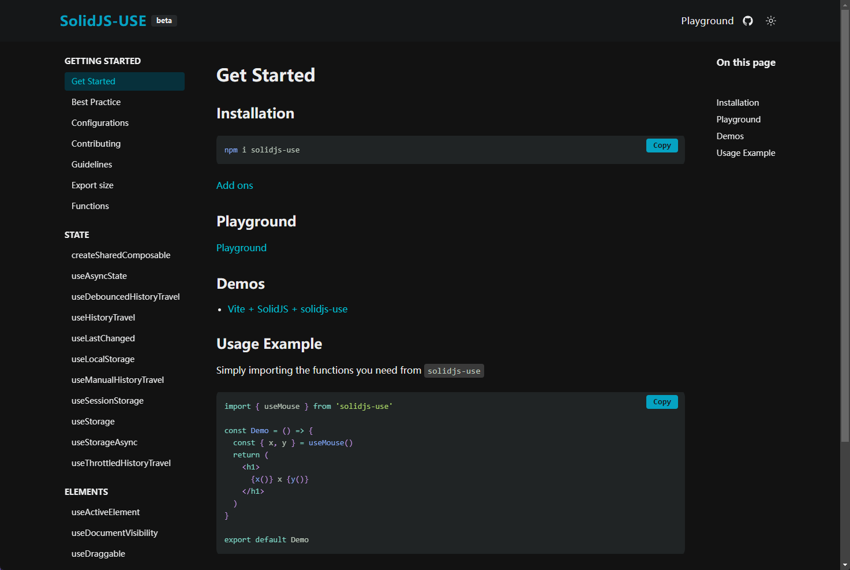Click the Demos heading
Image resolution: width=850 pixels, height=570 pixels.
click(241, 284)
